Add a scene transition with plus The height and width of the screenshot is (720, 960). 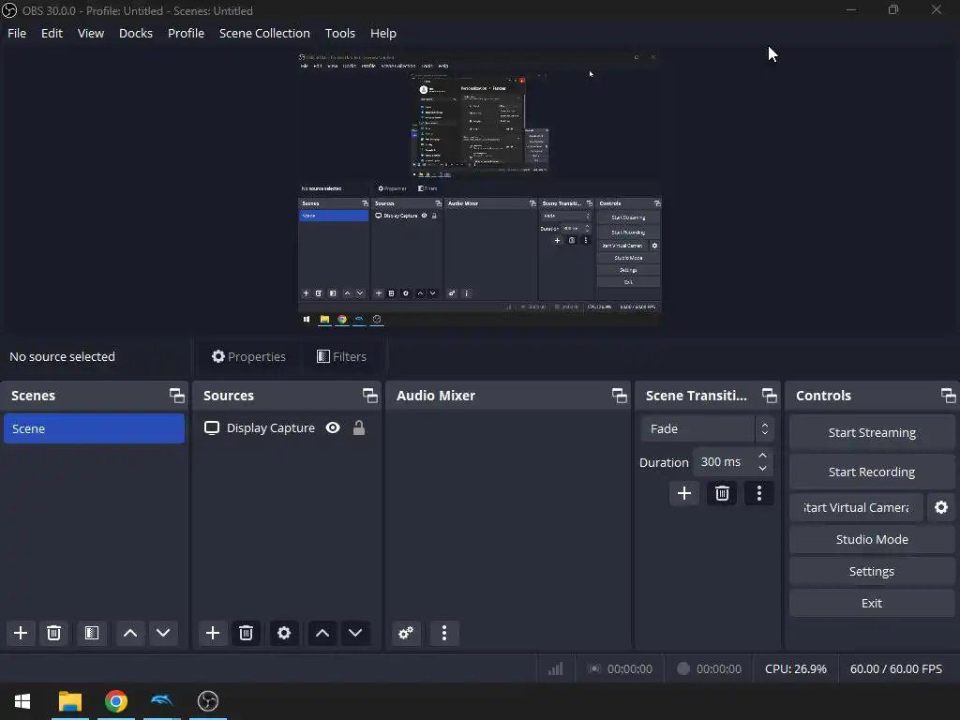point(683,493)
